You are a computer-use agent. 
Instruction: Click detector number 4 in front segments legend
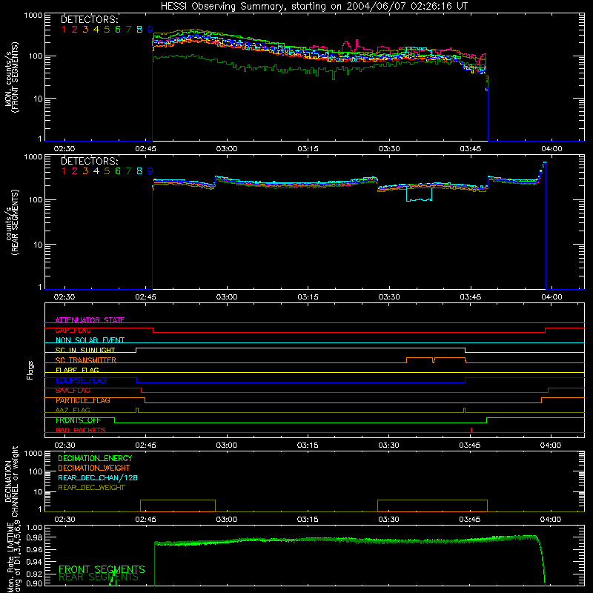point(96,30)
